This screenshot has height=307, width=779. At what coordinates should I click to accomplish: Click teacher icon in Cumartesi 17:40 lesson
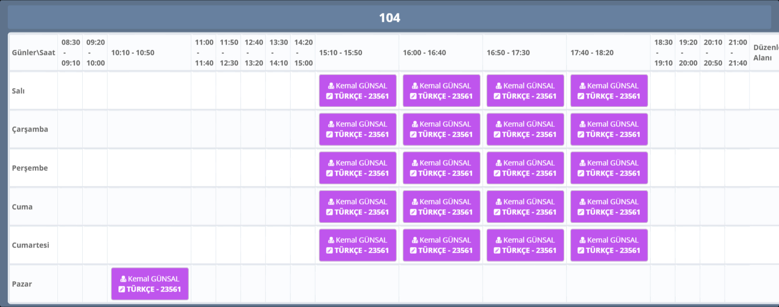point(582,240)
